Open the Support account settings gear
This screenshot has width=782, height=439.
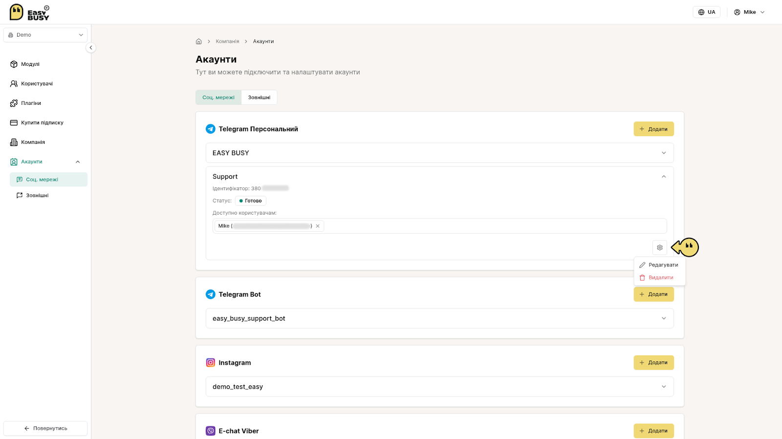[x=660, y=248]
